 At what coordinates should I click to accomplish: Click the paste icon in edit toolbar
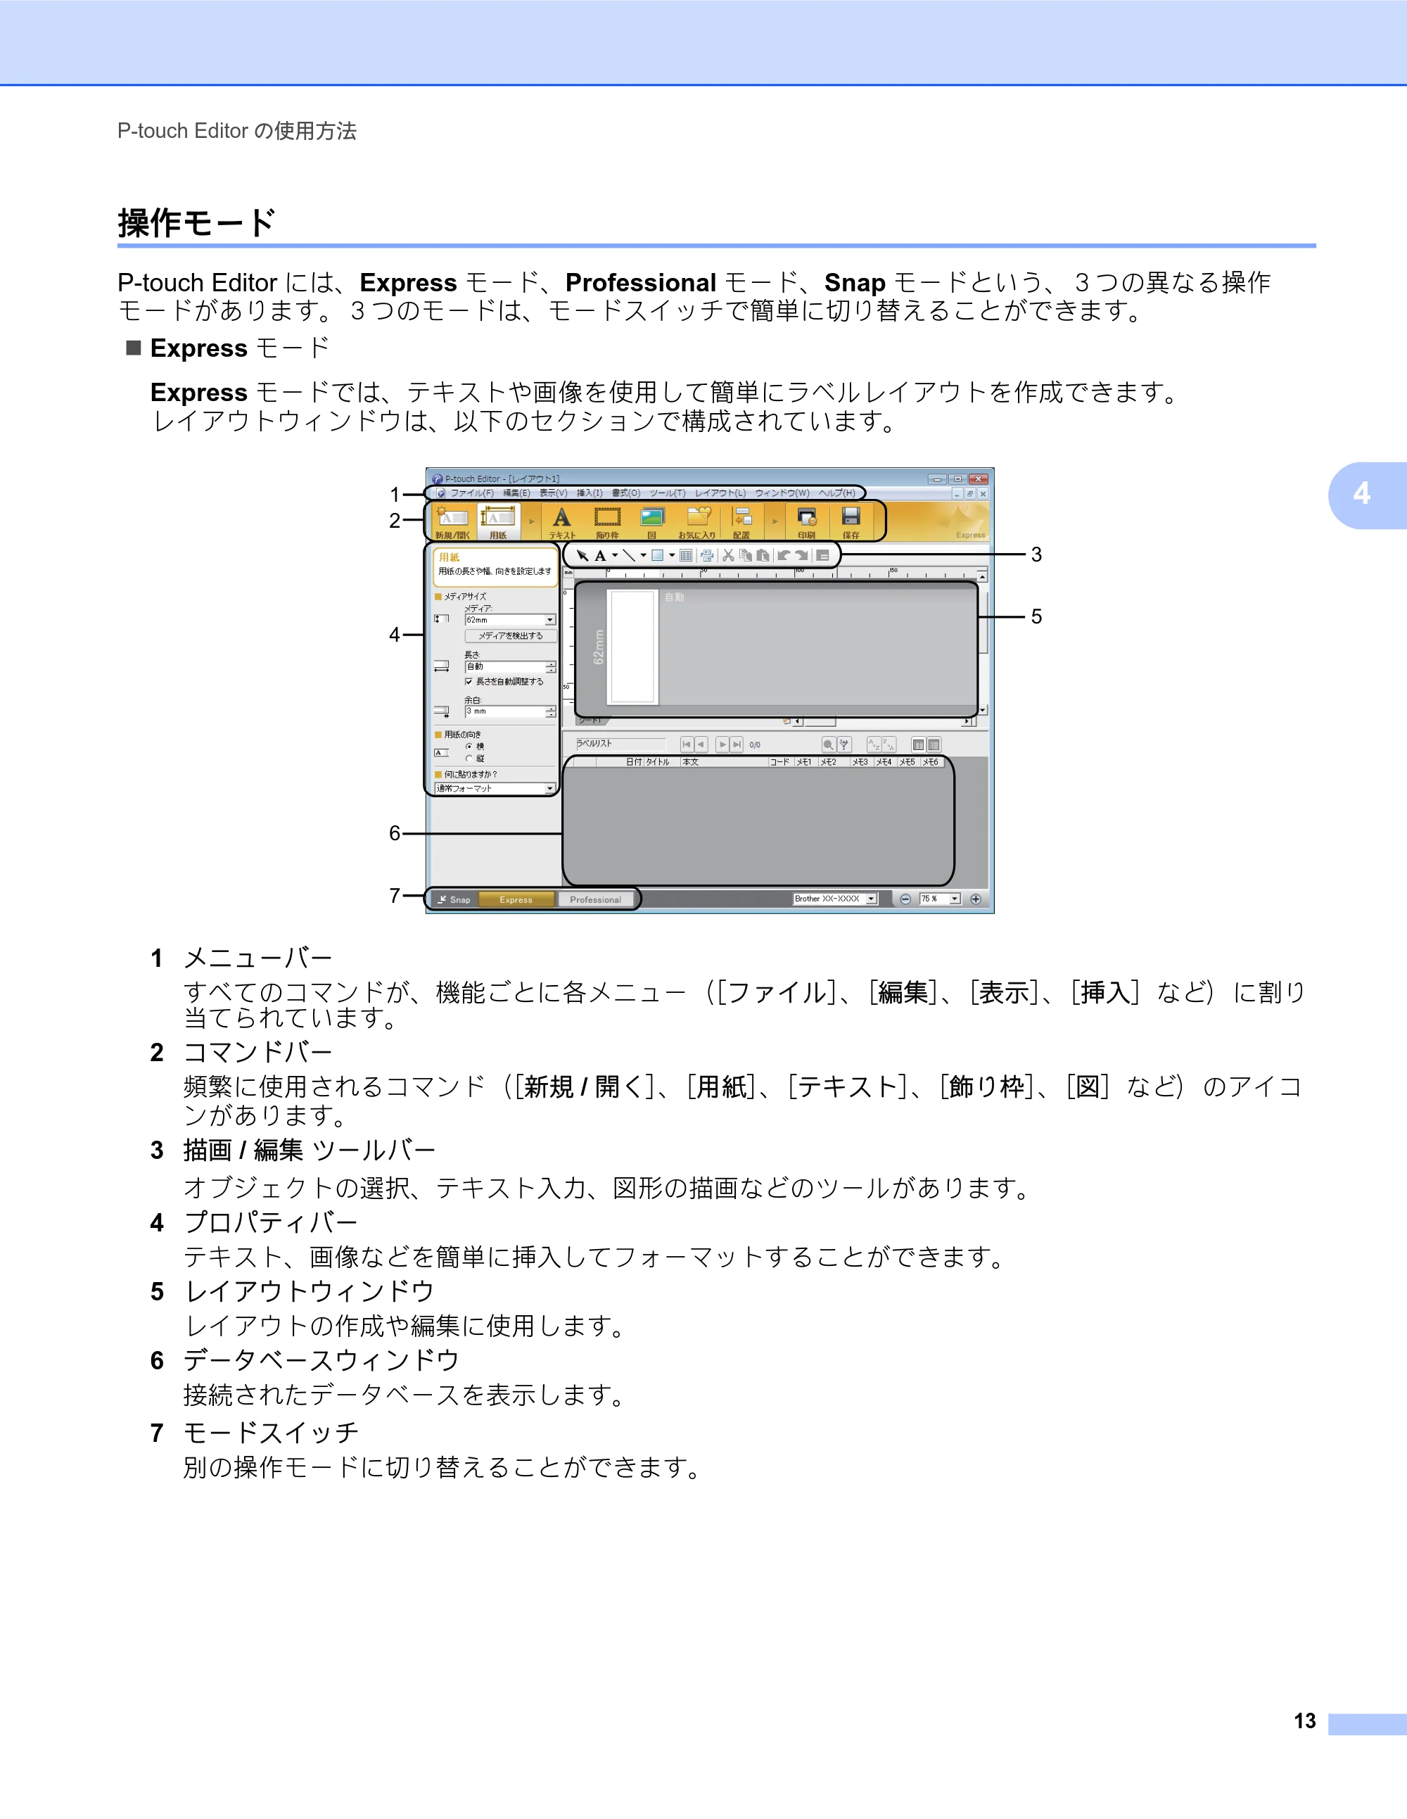click(x=763, y=555)
